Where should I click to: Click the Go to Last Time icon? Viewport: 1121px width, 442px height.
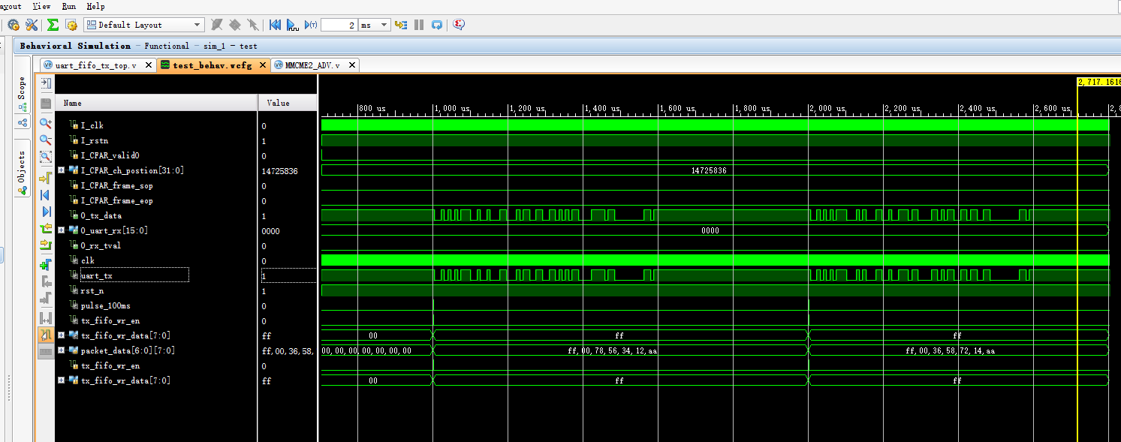46,212
